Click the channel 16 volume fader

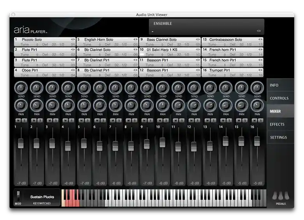tap(257, 141)
